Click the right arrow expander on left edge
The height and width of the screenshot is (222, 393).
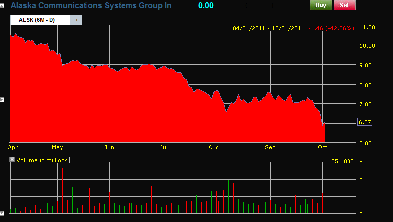click(x=2, y=100)
